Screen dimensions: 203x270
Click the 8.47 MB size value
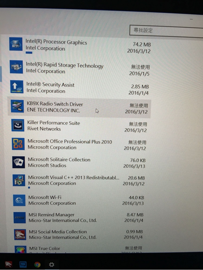(135, 215)
